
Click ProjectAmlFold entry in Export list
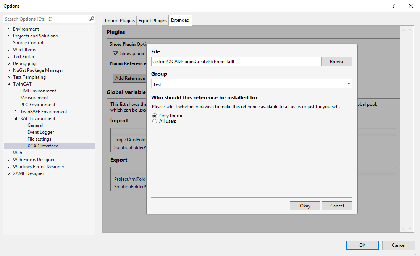[130, 179]
